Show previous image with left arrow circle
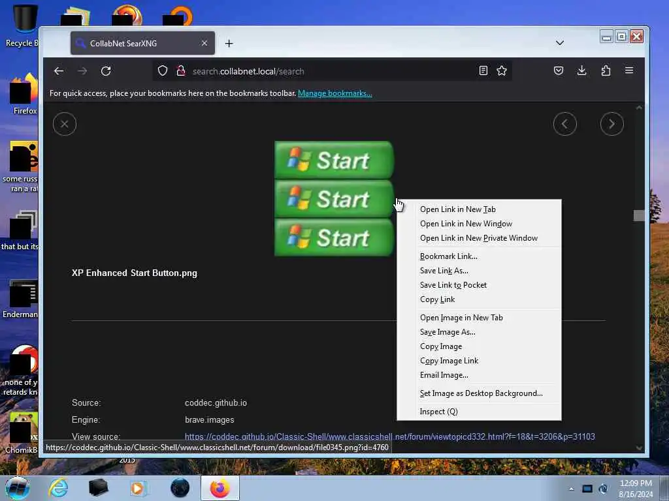This screenshot has height=501, width=669. coord(565,124)
